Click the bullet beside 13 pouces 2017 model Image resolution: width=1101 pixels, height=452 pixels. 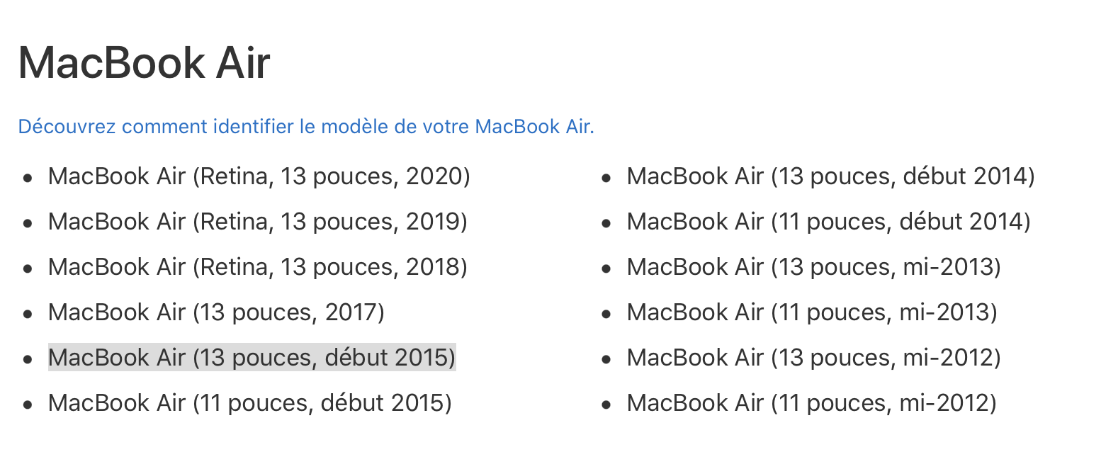(28, 314)
